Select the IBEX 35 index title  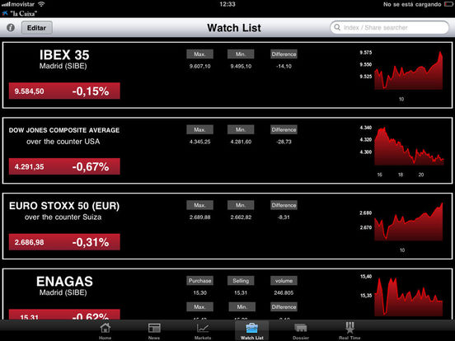64,55
